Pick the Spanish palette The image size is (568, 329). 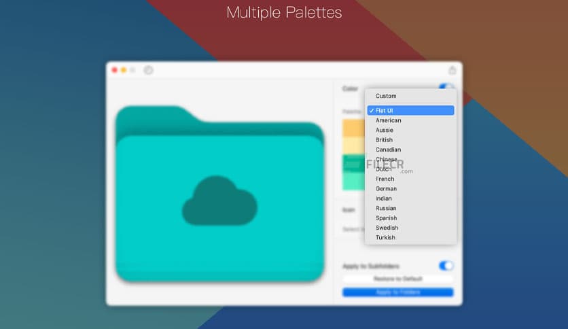[410, 218]
